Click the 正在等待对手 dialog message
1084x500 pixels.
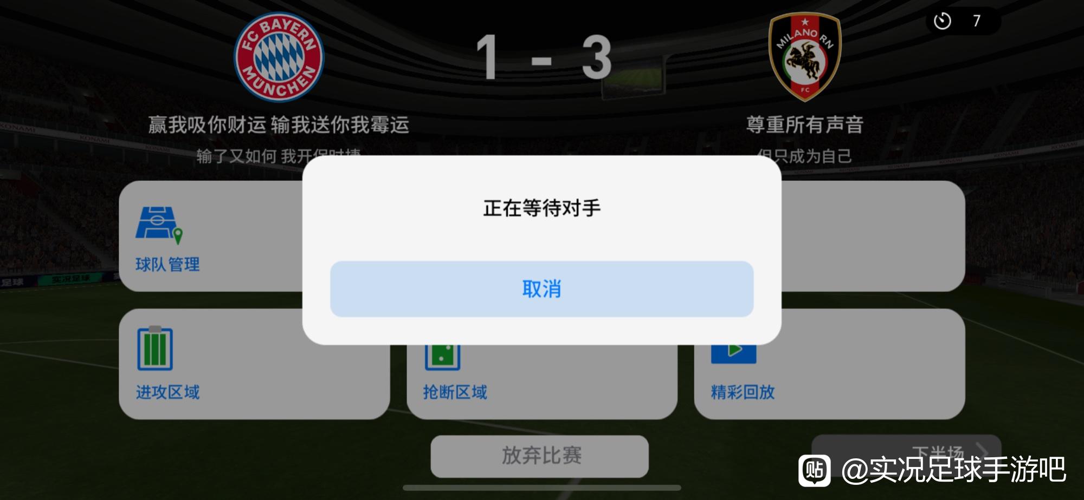(x=541, y=208)
